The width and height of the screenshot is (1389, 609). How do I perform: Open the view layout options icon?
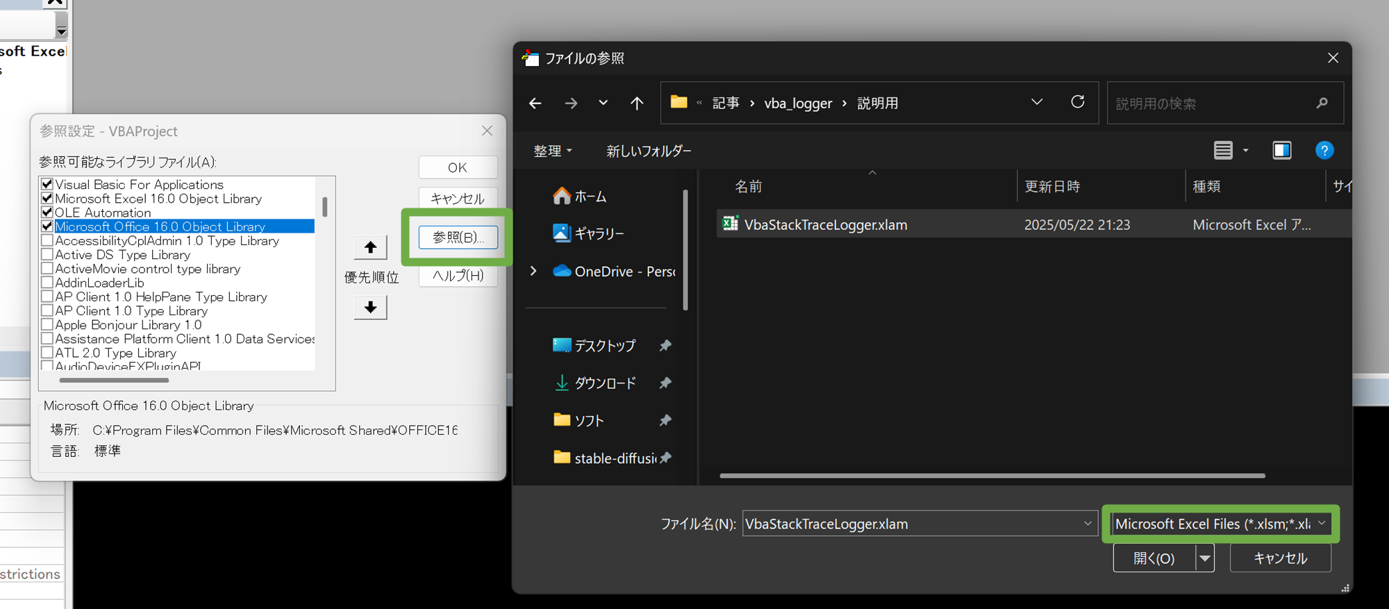pyautogui.click(x=1223, y=150)
